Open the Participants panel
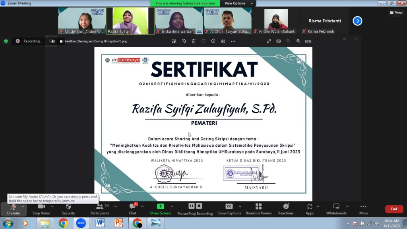The height and width of the screenshot is (229, 407). point(99,208)
